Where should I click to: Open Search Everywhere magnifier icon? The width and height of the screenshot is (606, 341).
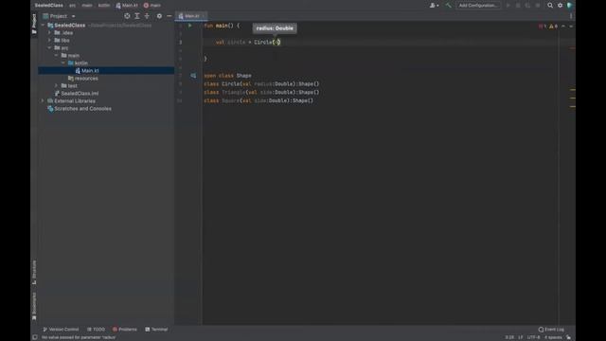pos(550,6)
